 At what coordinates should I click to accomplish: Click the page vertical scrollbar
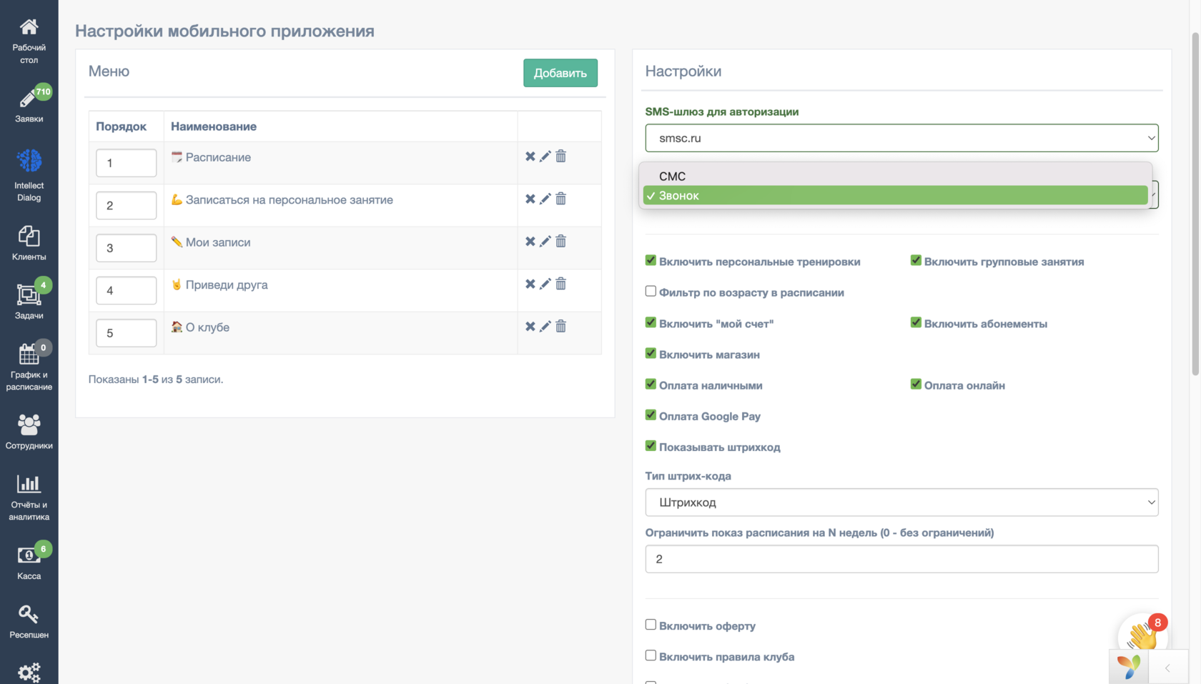point(1195,204)
